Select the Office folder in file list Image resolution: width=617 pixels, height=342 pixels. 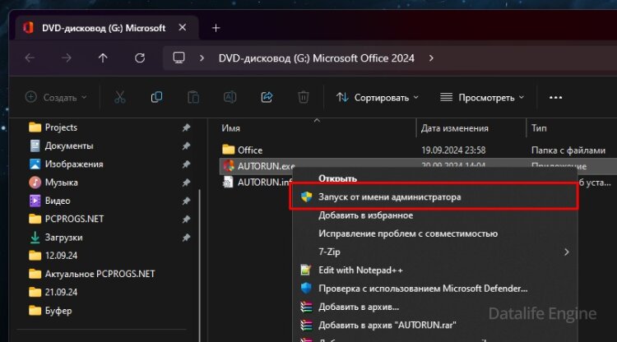(249, 150)
